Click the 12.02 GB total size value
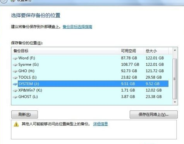 pos(154,90)
